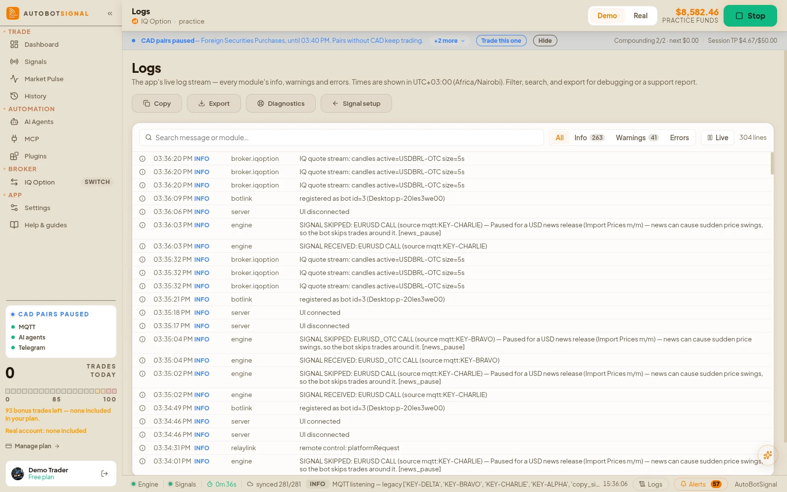Screen dimensions: 787x492
Task: Go back to Signal setup
Action: coord(356,103)
